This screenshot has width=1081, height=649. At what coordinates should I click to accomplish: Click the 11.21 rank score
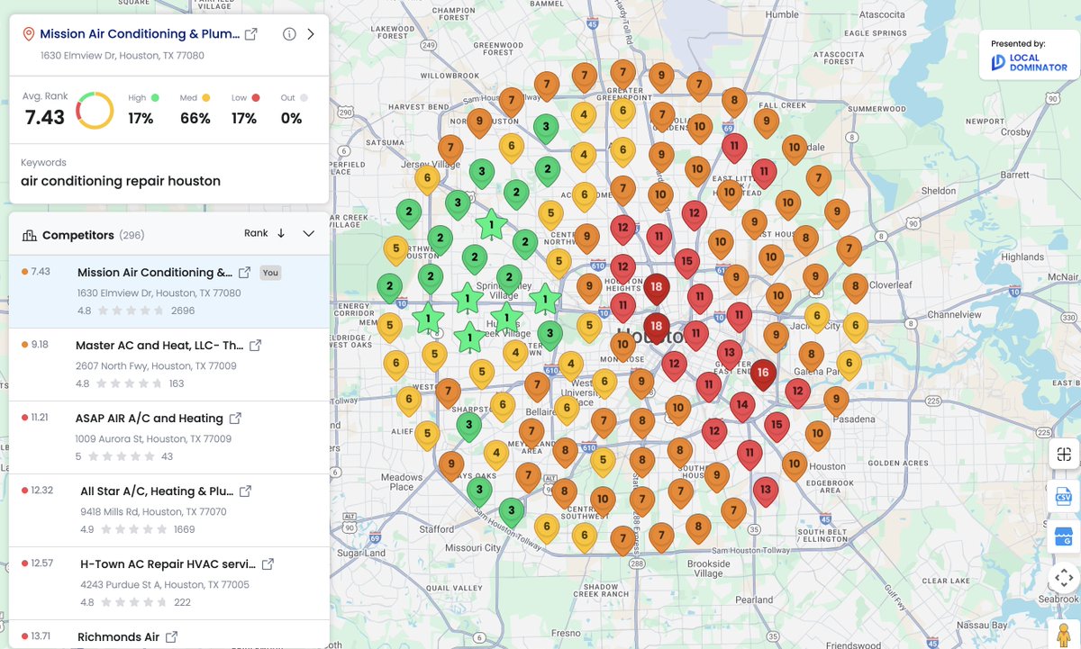(40, 418)
